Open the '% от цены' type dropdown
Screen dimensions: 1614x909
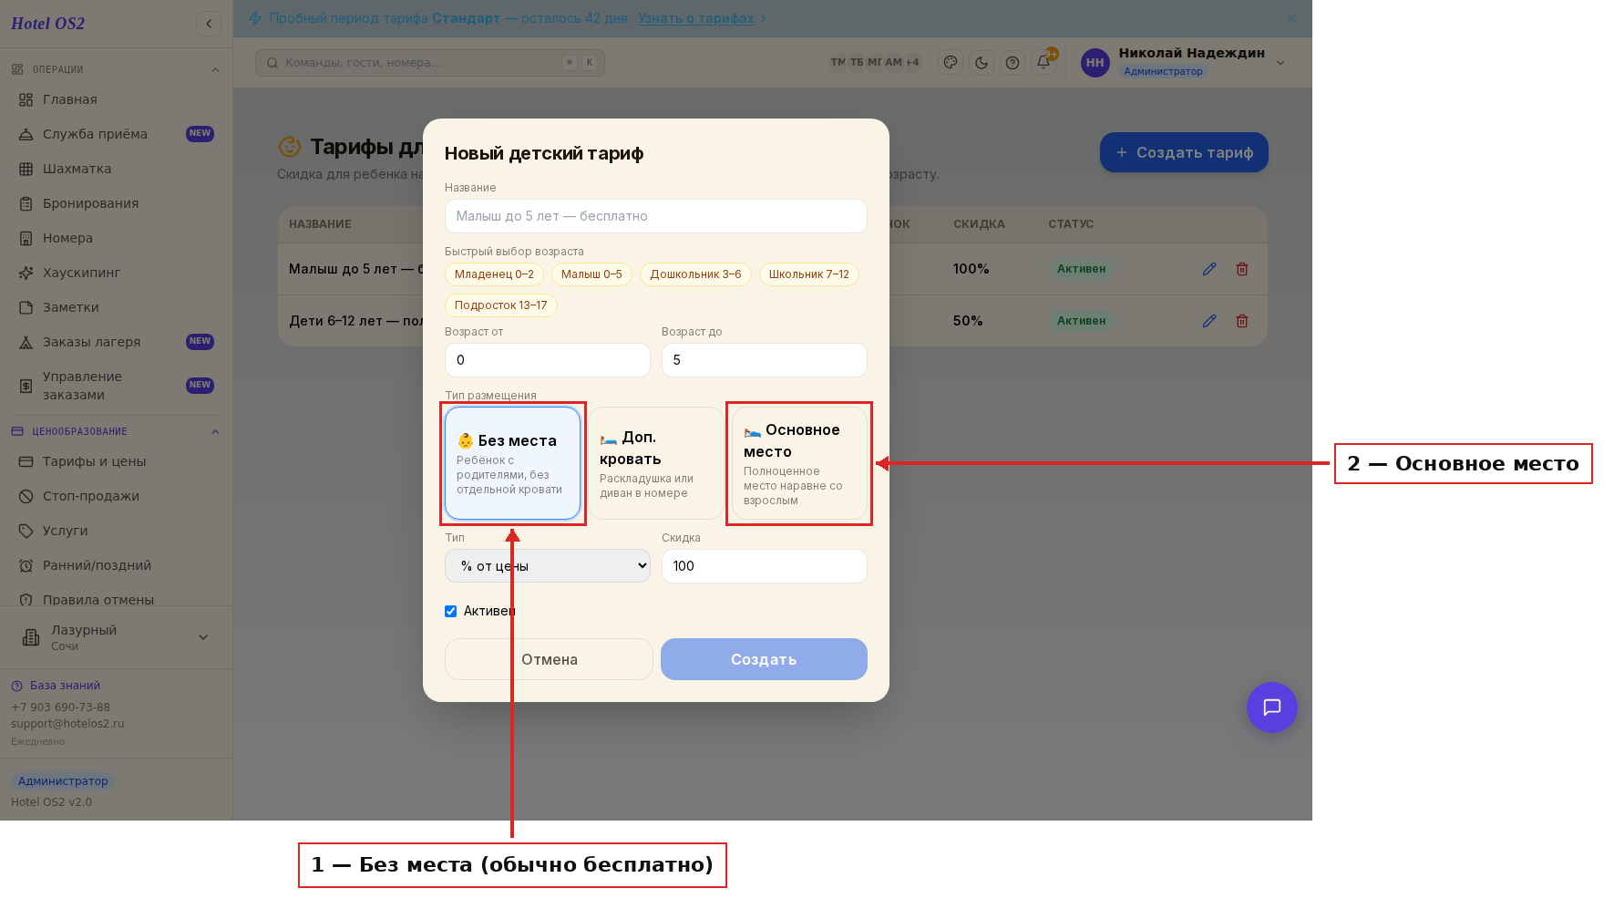tap(548, 566)
